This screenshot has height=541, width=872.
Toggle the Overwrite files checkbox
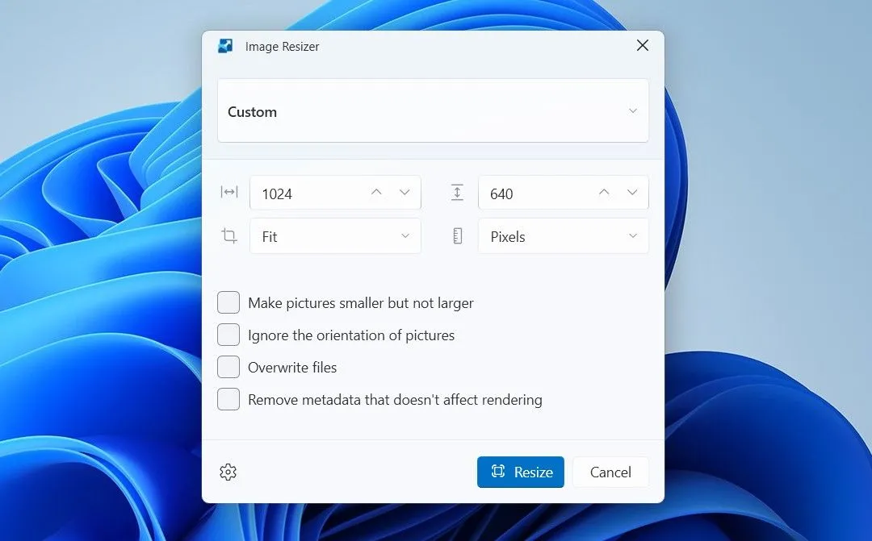pos(228,367)
